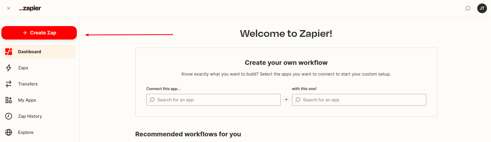Focus the 'Connect this app' search field
491x142 pixels.
pos(214,100)
